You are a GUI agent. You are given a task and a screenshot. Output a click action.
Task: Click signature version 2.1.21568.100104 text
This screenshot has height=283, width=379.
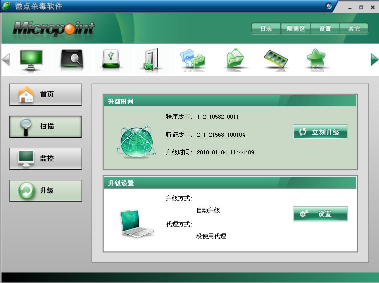(x=221, y=135)
